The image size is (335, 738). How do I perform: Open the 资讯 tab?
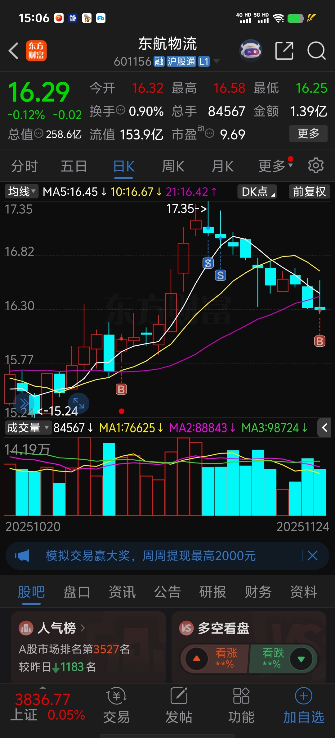[122, 592]
